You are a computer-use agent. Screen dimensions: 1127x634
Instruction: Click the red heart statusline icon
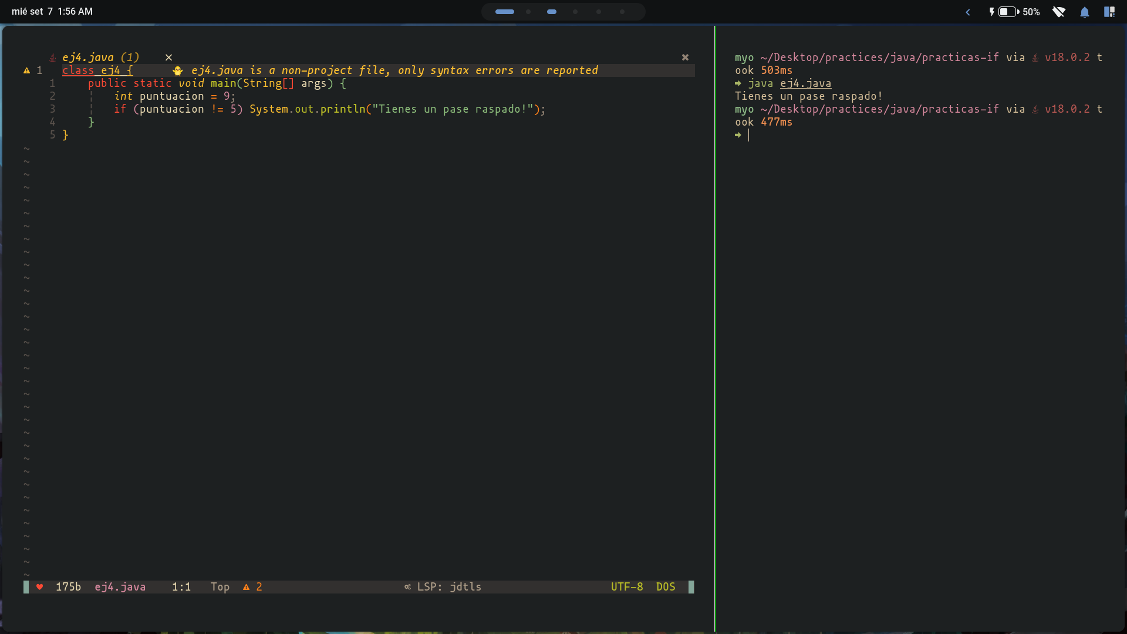coord(40,587)
